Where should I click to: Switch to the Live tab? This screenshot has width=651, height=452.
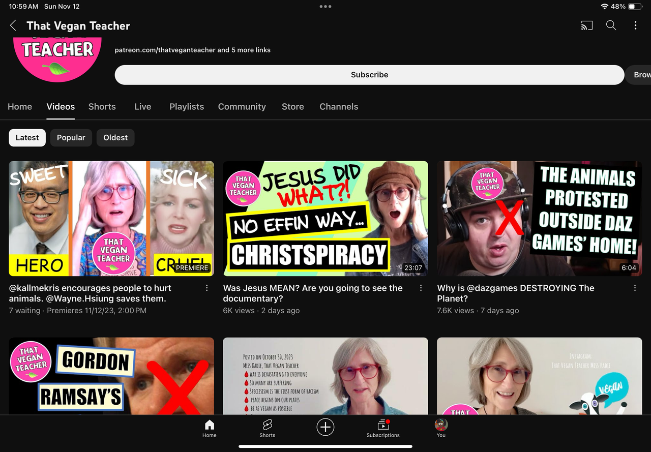[143, 107]
